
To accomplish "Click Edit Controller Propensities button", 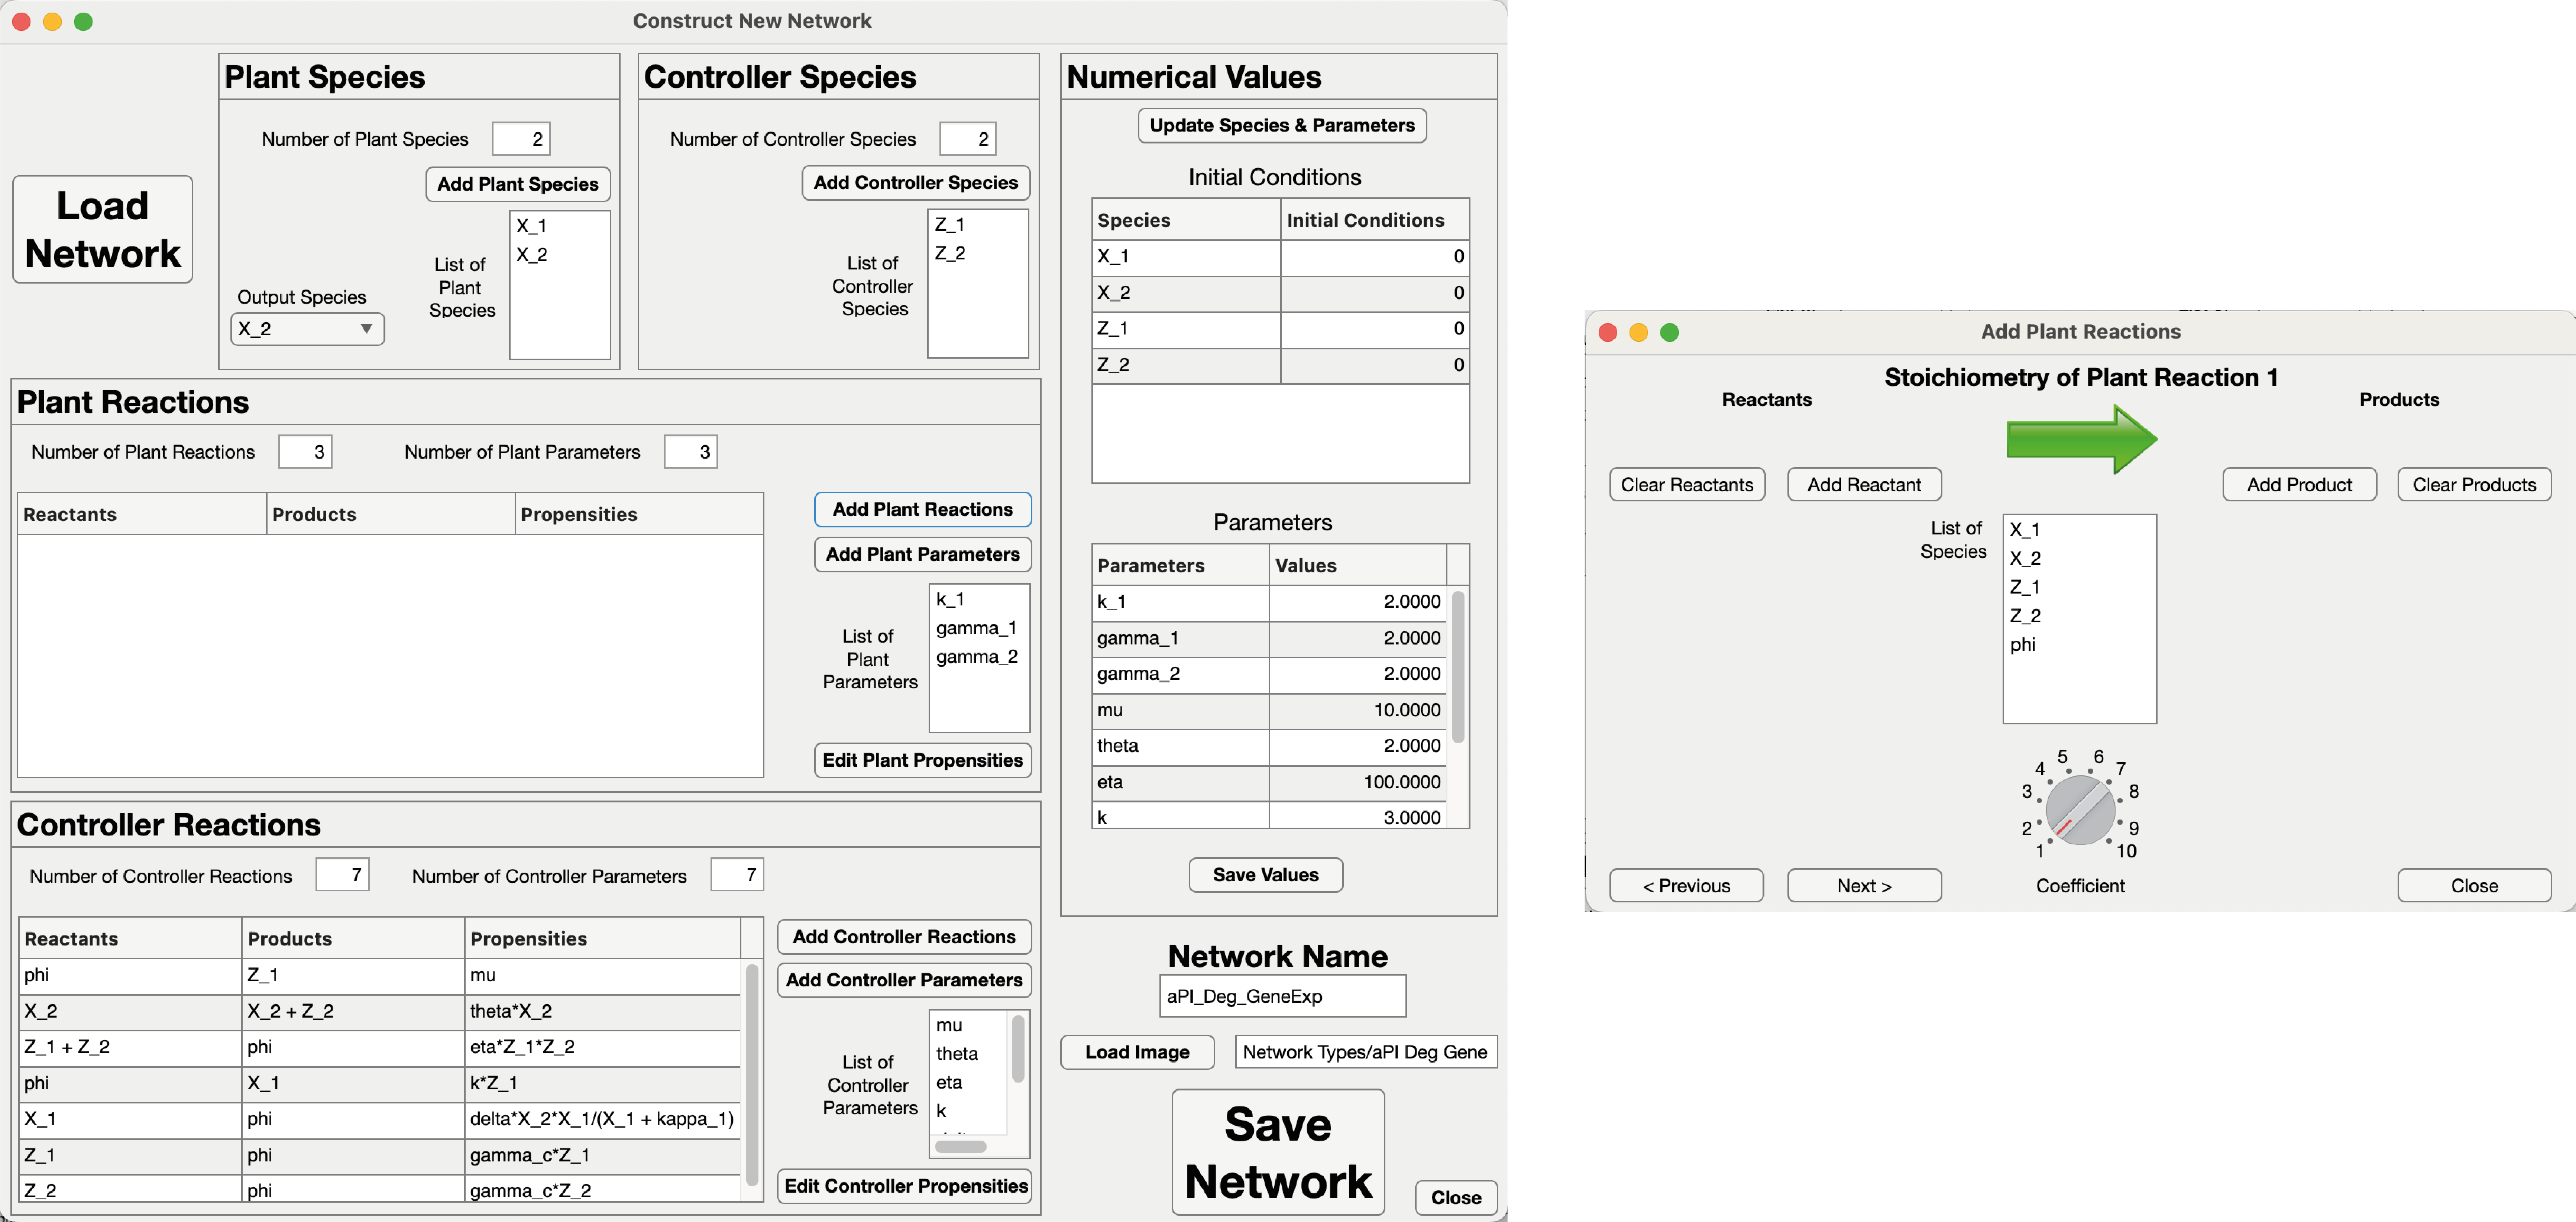I will [904, 1186].
